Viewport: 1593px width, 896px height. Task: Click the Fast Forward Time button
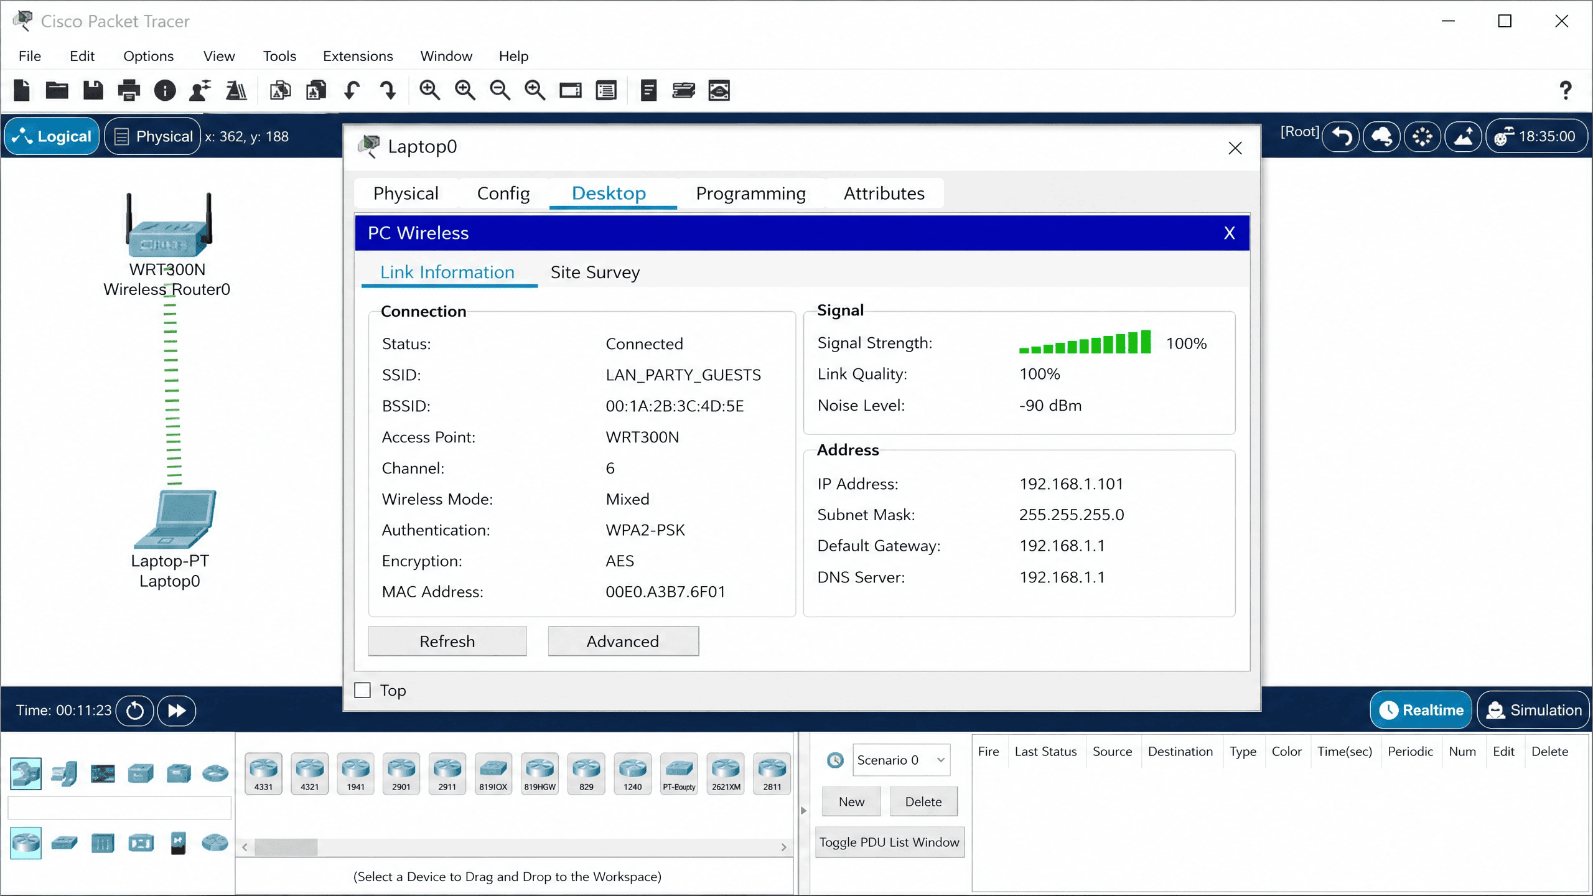coord(177,711)
